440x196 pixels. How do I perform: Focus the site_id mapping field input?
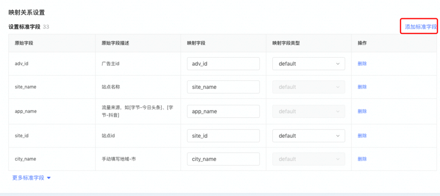223,136
